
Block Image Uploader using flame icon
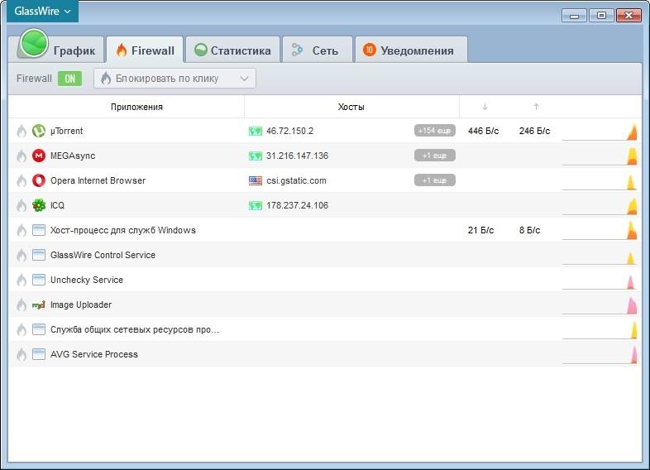pos(22,305)
